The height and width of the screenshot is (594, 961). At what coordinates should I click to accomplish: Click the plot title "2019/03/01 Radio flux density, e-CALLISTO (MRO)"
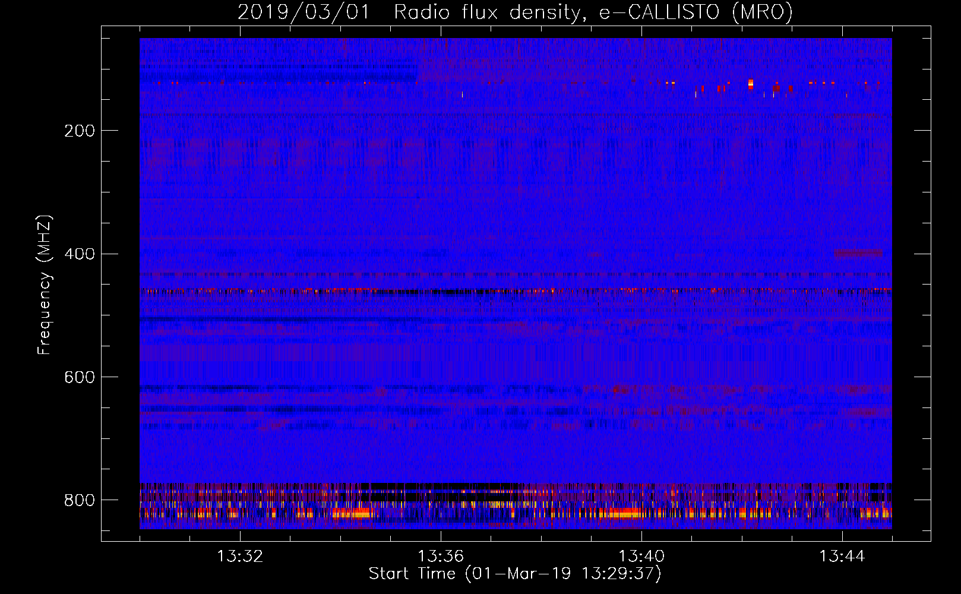point(515,12)
